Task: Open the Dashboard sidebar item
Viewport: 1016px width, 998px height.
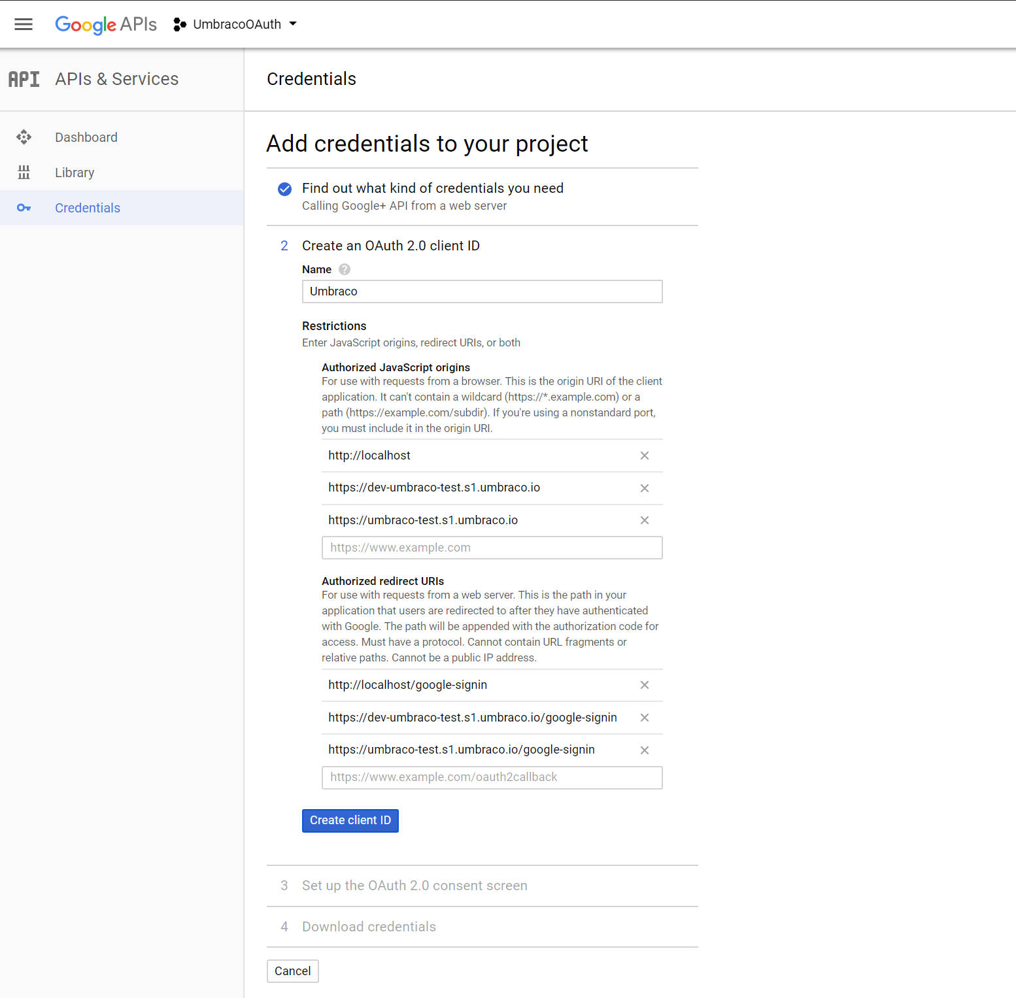Action: point(122,137)
